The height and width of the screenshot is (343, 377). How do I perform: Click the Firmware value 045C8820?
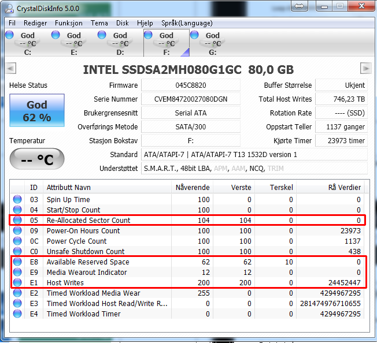(191, 85)
